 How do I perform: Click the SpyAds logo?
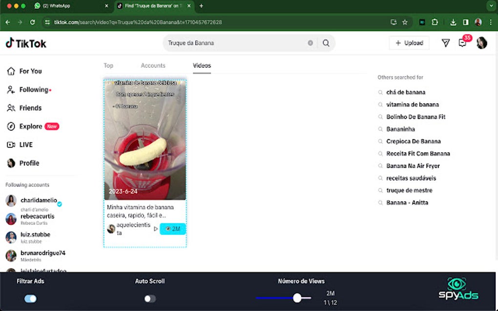tap(458, 289)
